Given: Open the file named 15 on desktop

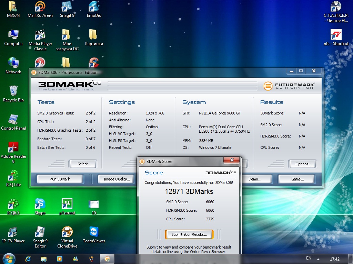Looking at the screenshot, I should (x=94, y=207).
